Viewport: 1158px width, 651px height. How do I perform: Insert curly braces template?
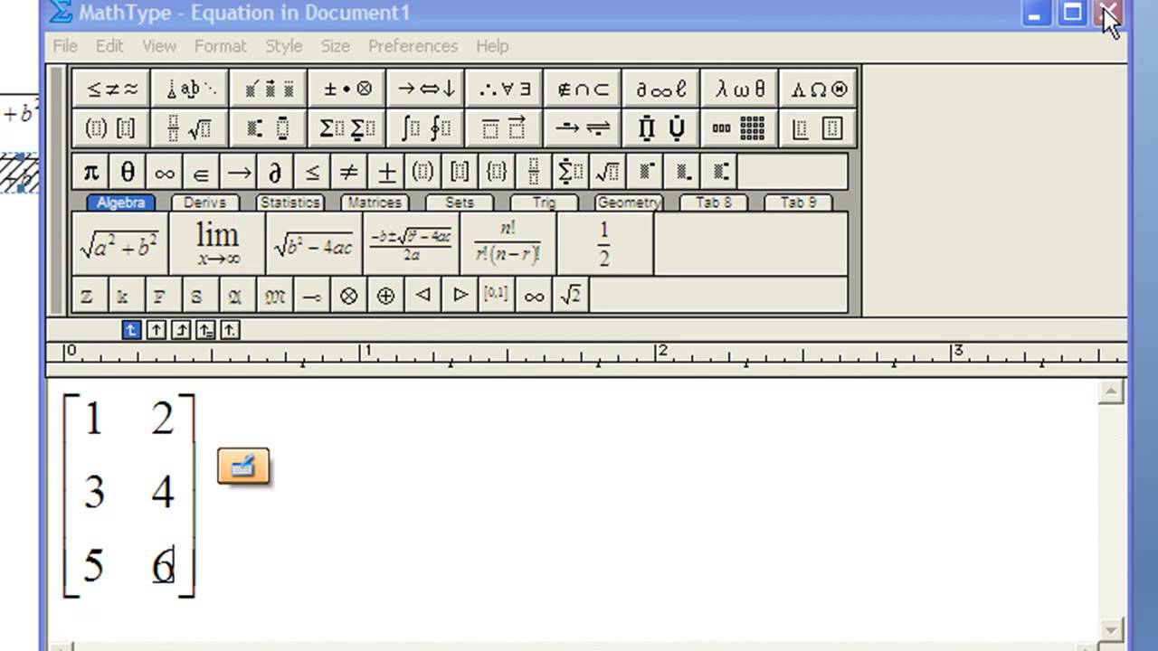497,172
